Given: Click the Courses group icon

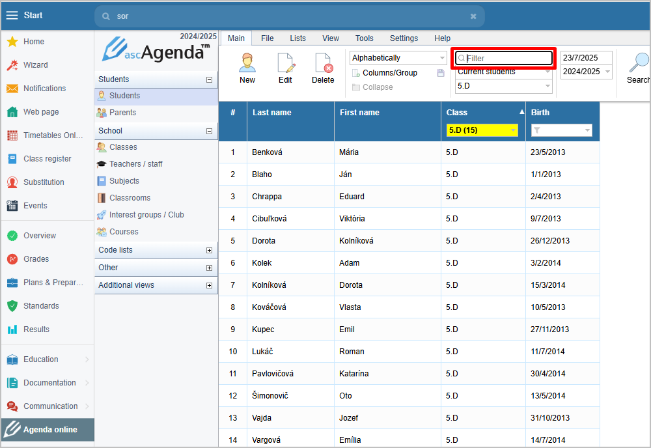Looking at the screenshot, I should coord(102,232).
